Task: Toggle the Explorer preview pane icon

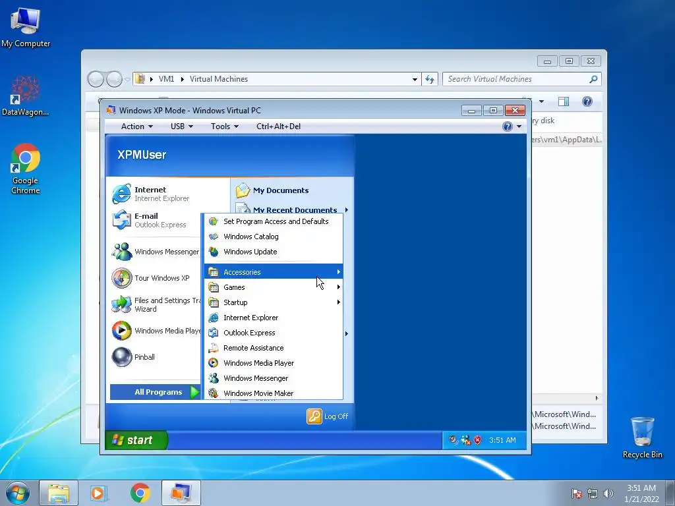Action: pyautogui.click(x=564, y=101)
